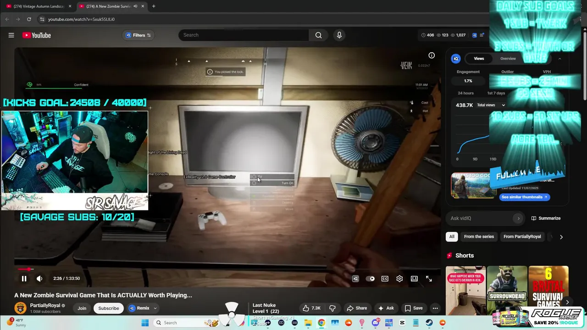Select From PartiallyRoyal chip
The width and height of the screenshot is (587, 330).
[522, 236]
